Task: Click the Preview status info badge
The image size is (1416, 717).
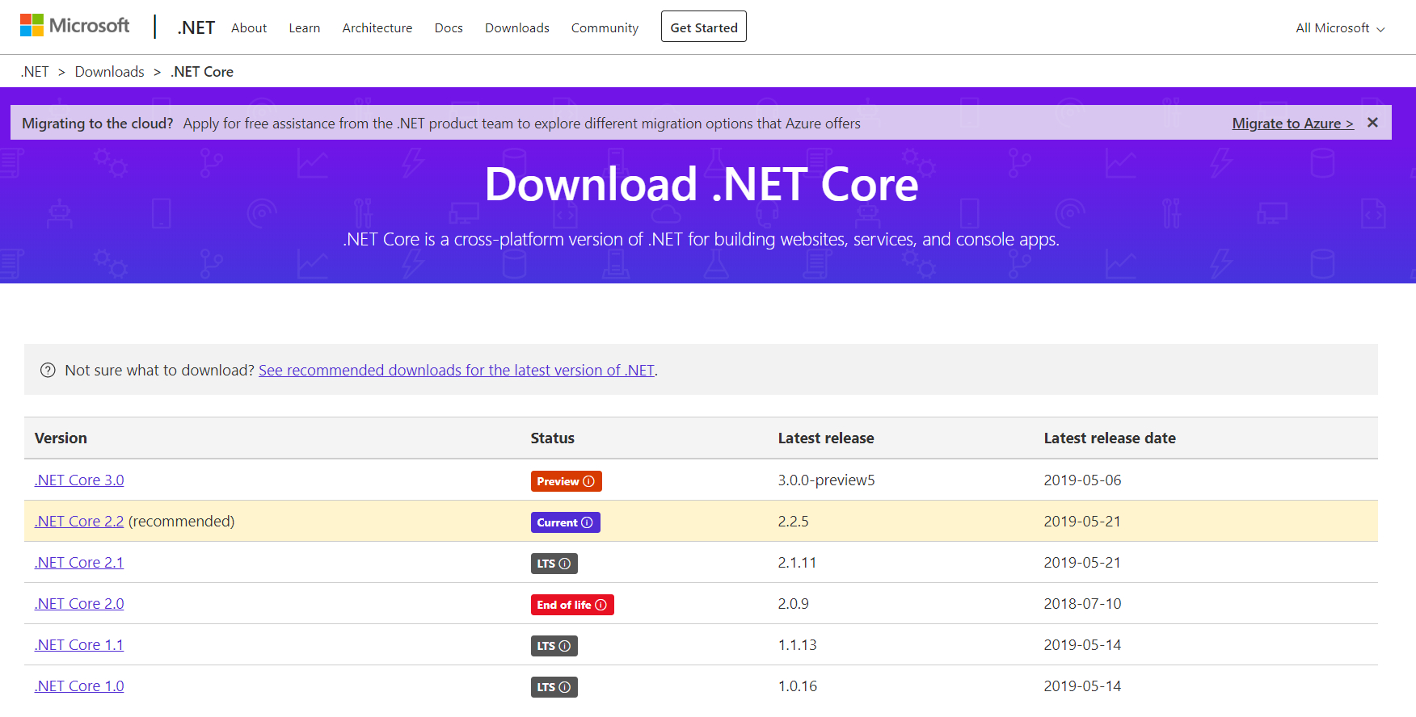Action: [566, 481]
